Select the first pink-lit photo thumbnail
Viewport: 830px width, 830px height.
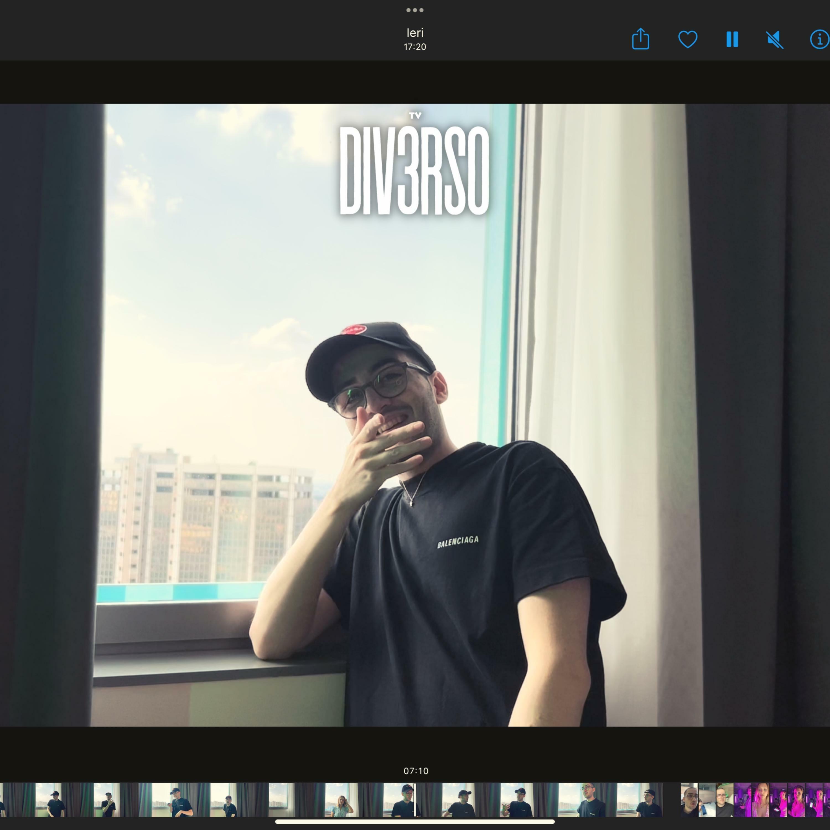[x=742, y=800]
